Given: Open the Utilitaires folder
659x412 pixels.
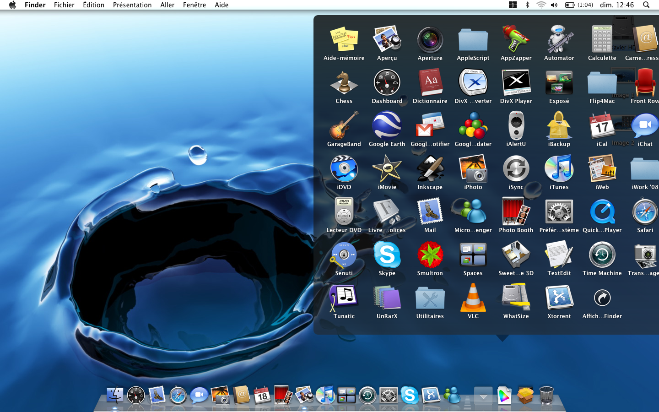Looking at the screenshot, I should click(x=430, y=298).
